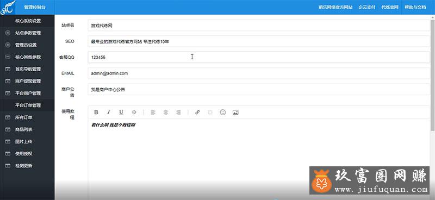435x200 pixels.
Task: Insert a hyperlink with the chain icon
Action: coord(197,112)
